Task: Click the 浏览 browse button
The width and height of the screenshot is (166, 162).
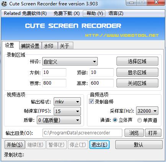Action: point(134,133)
